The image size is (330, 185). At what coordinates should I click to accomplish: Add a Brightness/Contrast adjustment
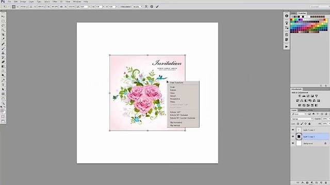coord(300,96)
